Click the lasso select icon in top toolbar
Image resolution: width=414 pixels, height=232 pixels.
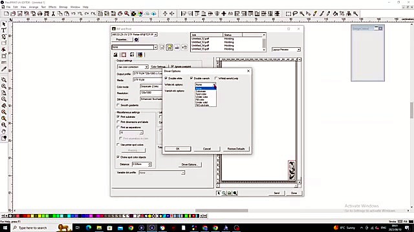coord(295,14)
